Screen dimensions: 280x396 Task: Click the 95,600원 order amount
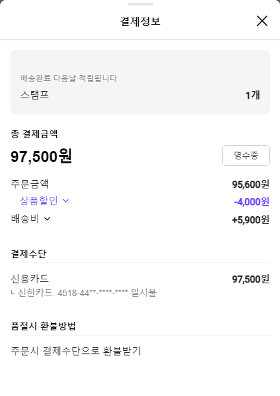coord(250,184)
